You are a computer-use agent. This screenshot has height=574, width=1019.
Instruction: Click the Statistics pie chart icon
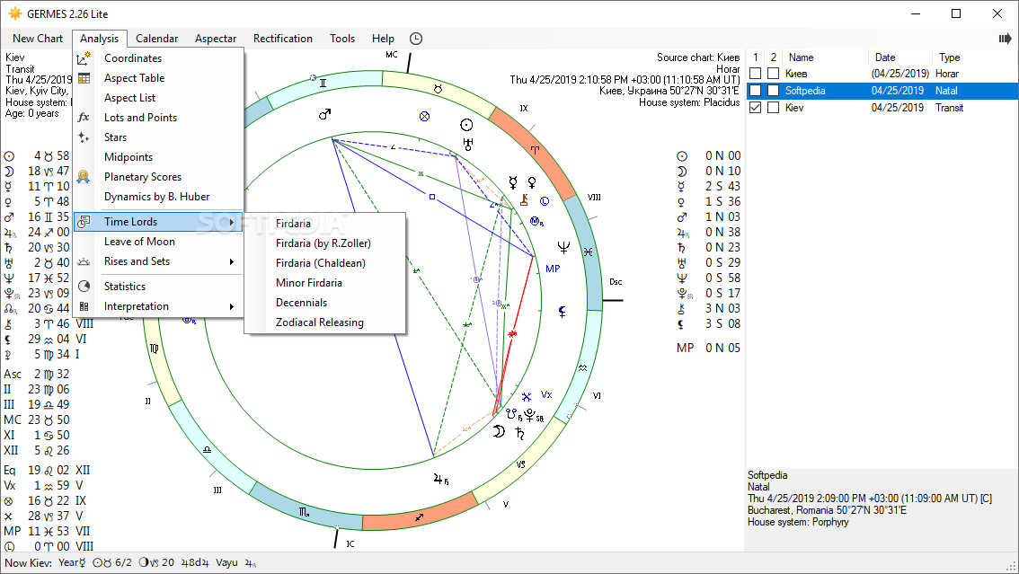(x=84, y=287)
